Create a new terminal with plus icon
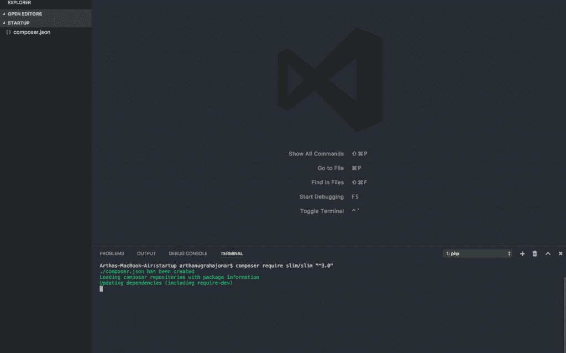Viewport: 566px width, 353px height. 522,253
